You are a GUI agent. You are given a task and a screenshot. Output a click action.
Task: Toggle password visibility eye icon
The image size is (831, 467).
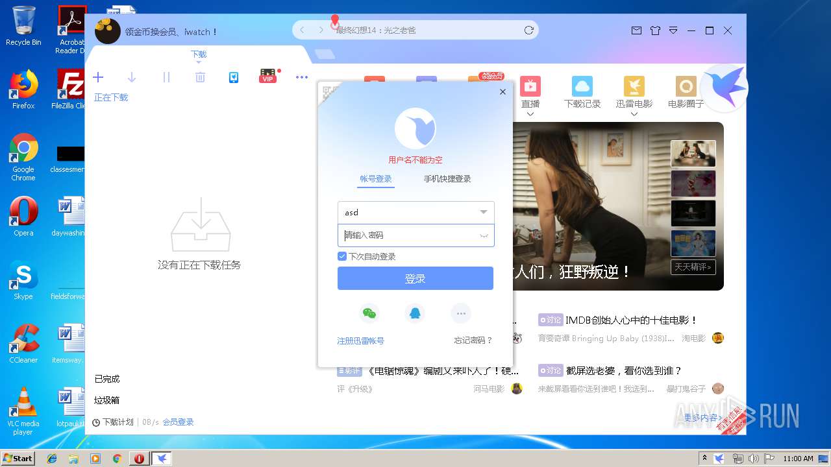coord(484,235)
